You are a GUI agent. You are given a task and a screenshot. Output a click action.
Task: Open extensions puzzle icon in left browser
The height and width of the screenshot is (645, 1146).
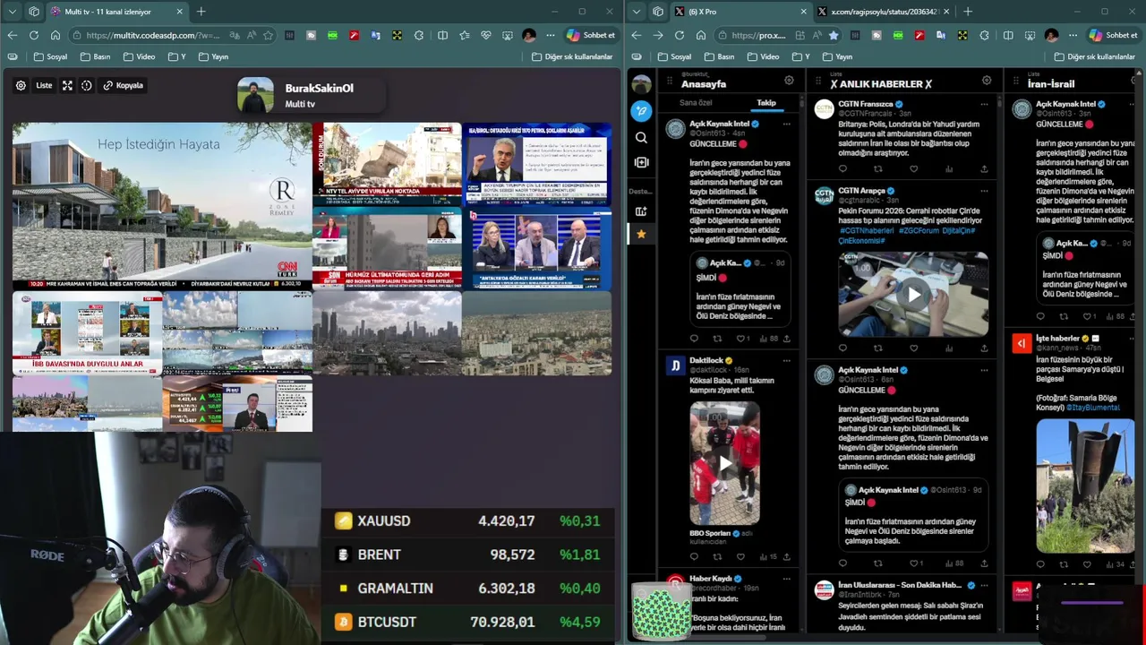coord(419,35)
